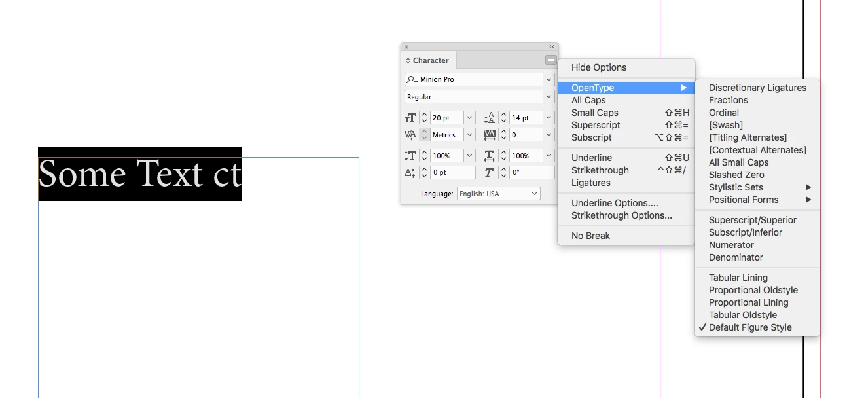Open the OpenType submenu item

coord(626,88)
